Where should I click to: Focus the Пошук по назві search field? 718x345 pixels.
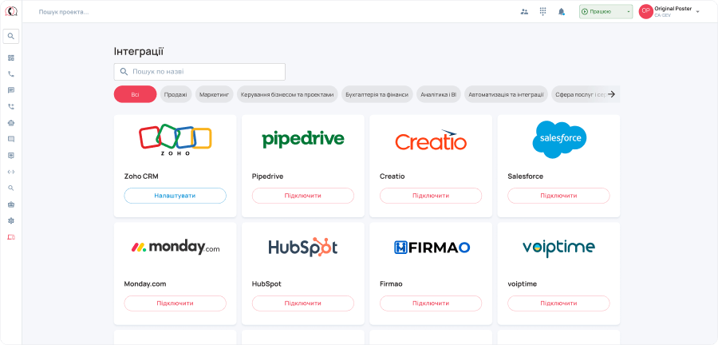199,72
